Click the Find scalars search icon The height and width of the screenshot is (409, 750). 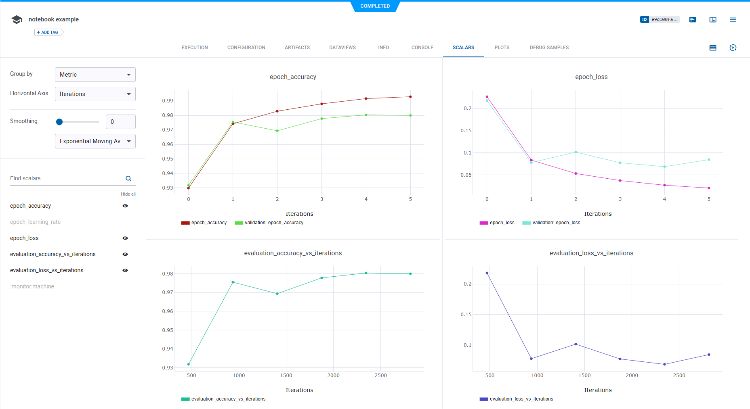pyautogui.click(x=128, y=179)
